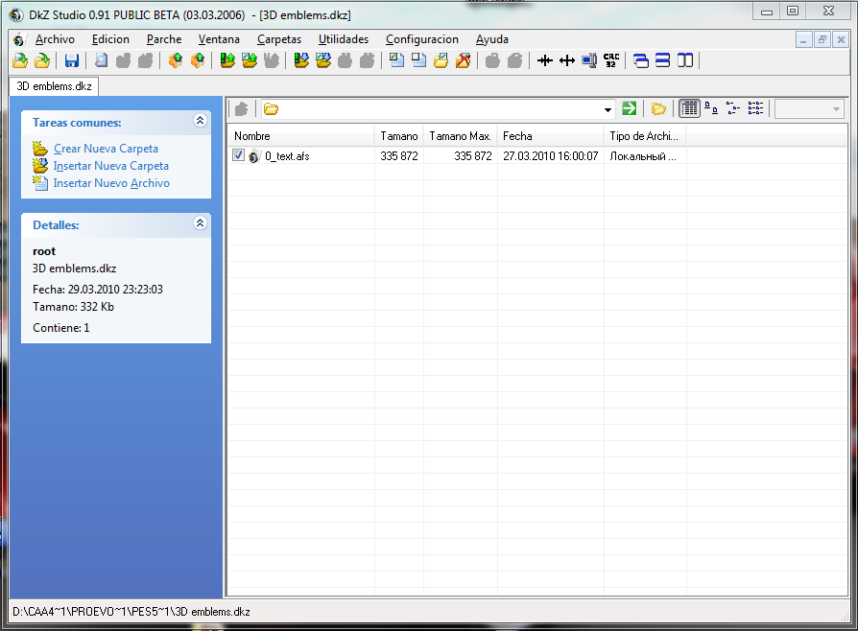The height and width of the screenshot is (631, 858).
Task: Collapse the Tareas comunes panel
Action: point(201,120)
